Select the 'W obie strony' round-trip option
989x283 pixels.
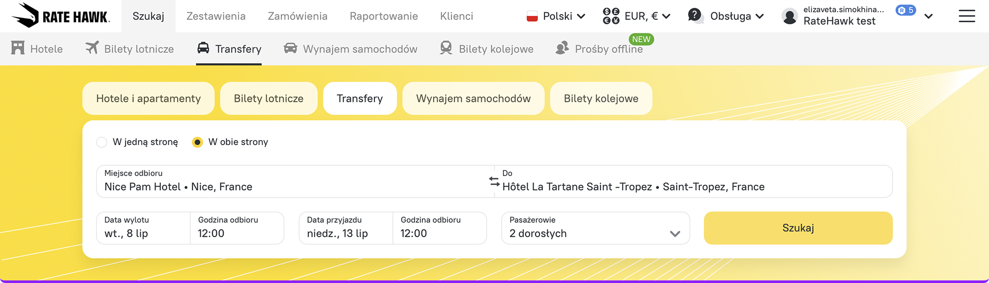[x=197, y=142]
